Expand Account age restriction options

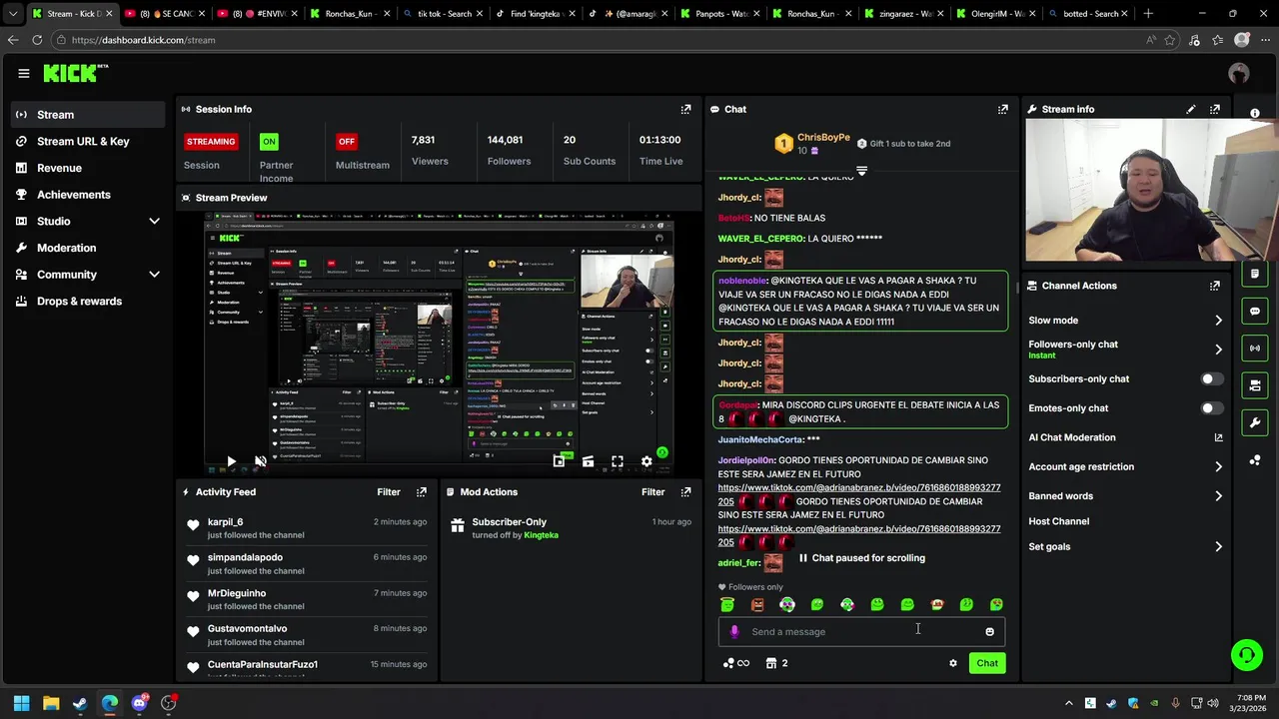[1218, 466]
